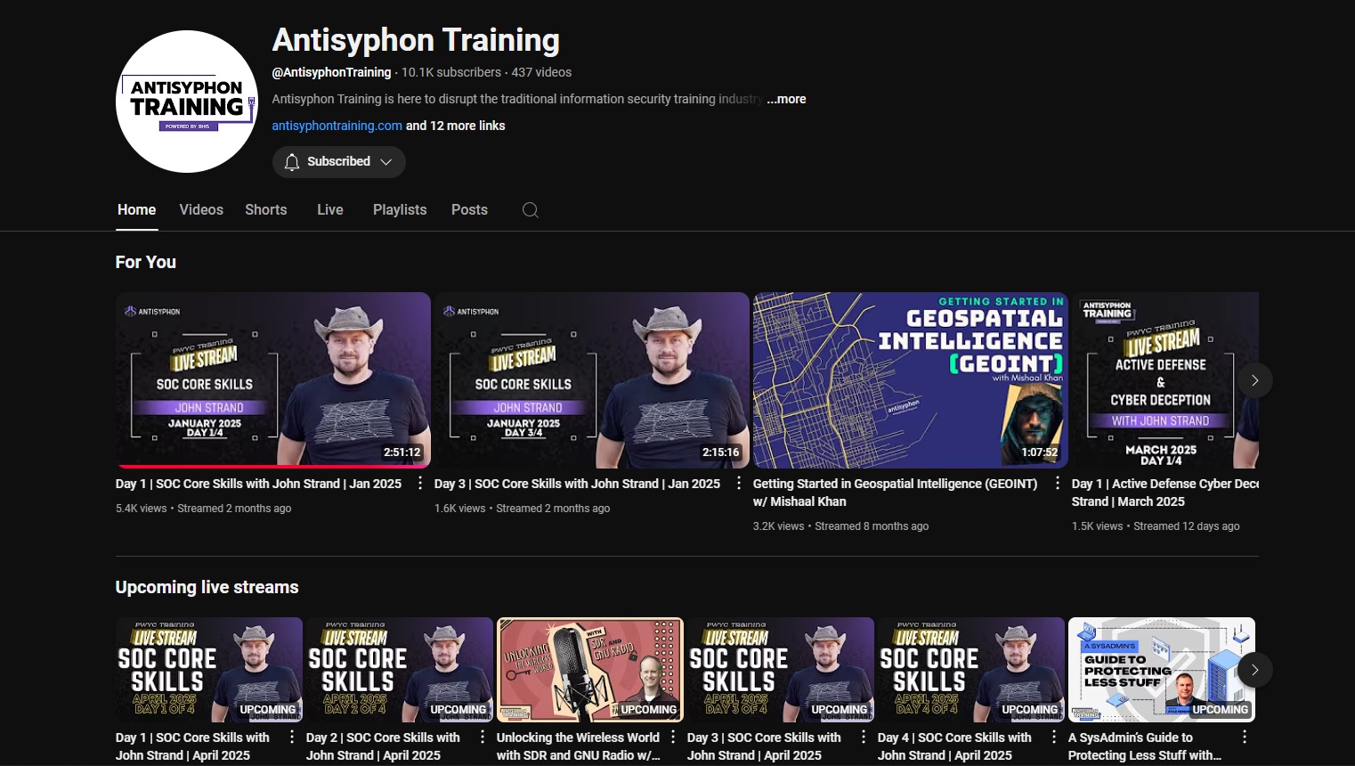Play the Day 1/4 January 2025 SOC Core Skills thumbnail
The width and height of the screenshot is (1355, 766).
[273, 380]
